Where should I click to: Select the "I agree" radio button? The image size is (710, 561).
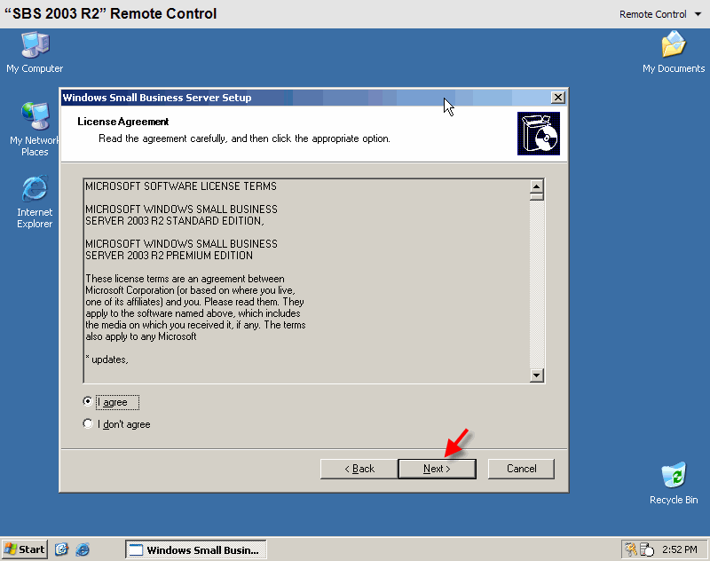88,401
